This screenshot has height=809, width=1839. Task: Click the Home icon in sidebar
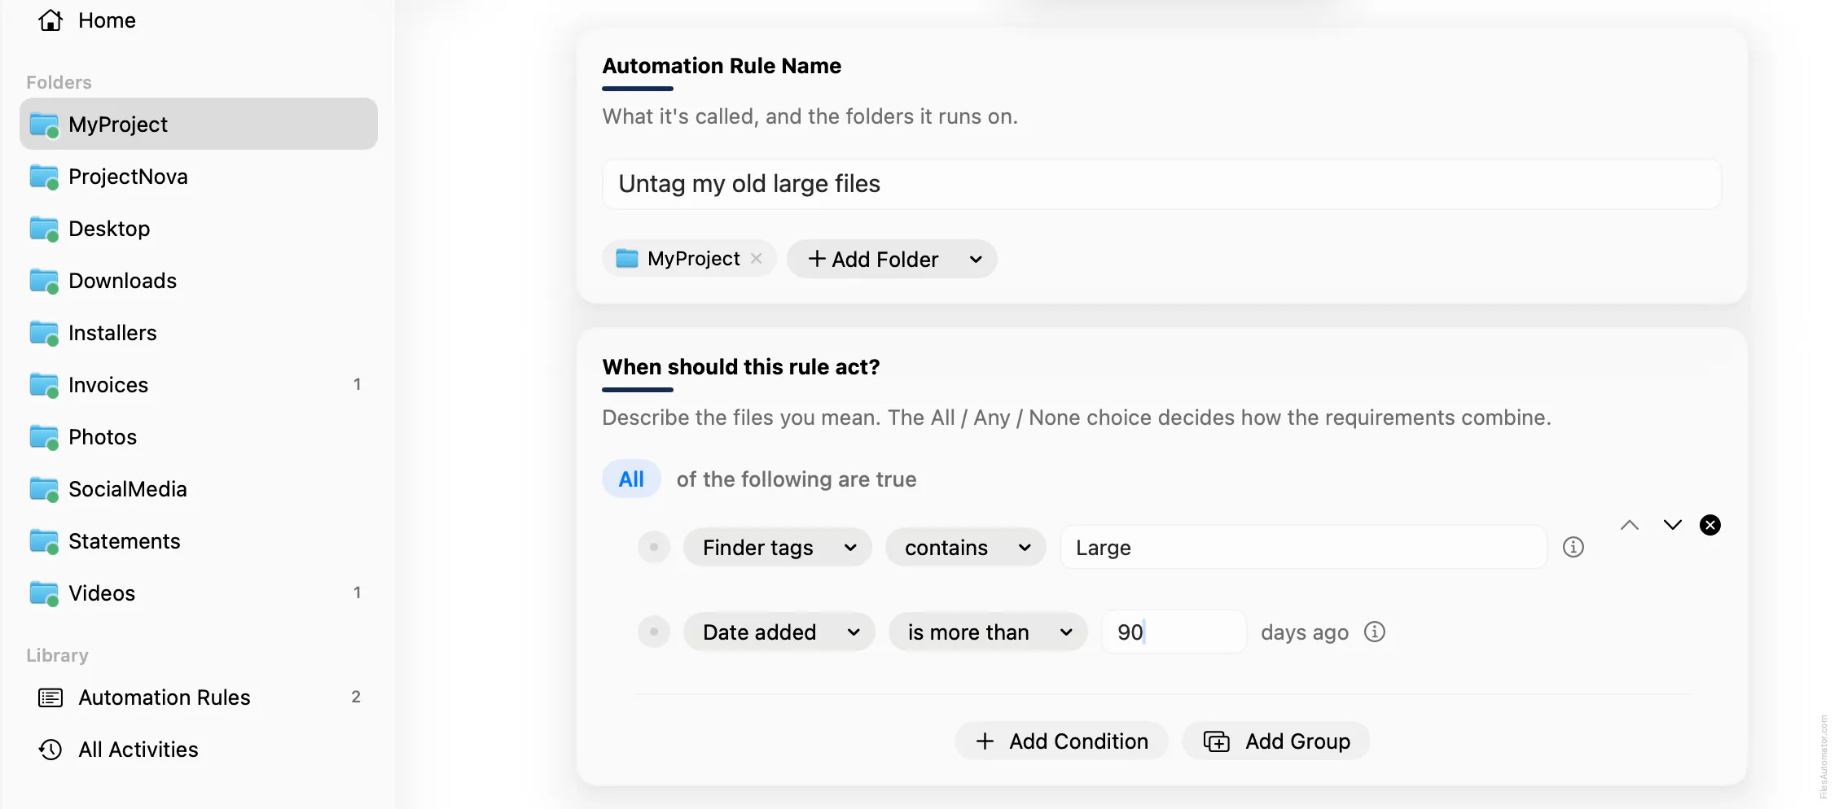pyautogui.click(x=50, y=20)
